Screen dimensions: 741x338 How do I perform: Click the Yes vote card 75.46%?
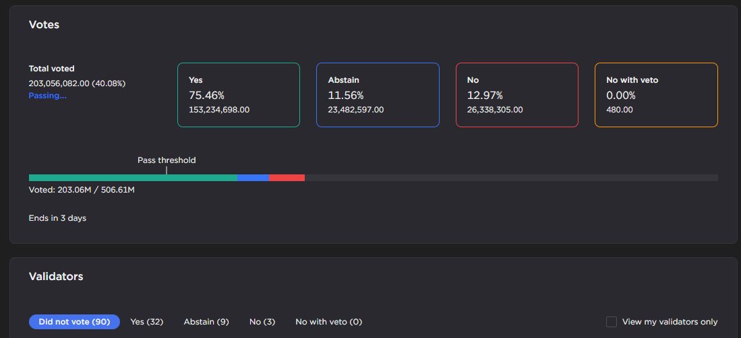coord(239,95)
